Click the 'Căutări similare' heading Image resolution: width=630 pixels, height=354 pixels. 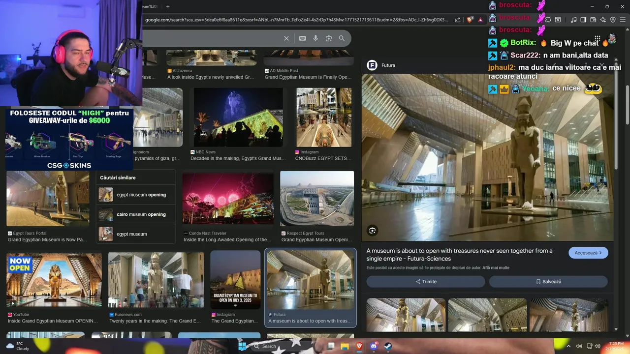click(x=118, y=177)
